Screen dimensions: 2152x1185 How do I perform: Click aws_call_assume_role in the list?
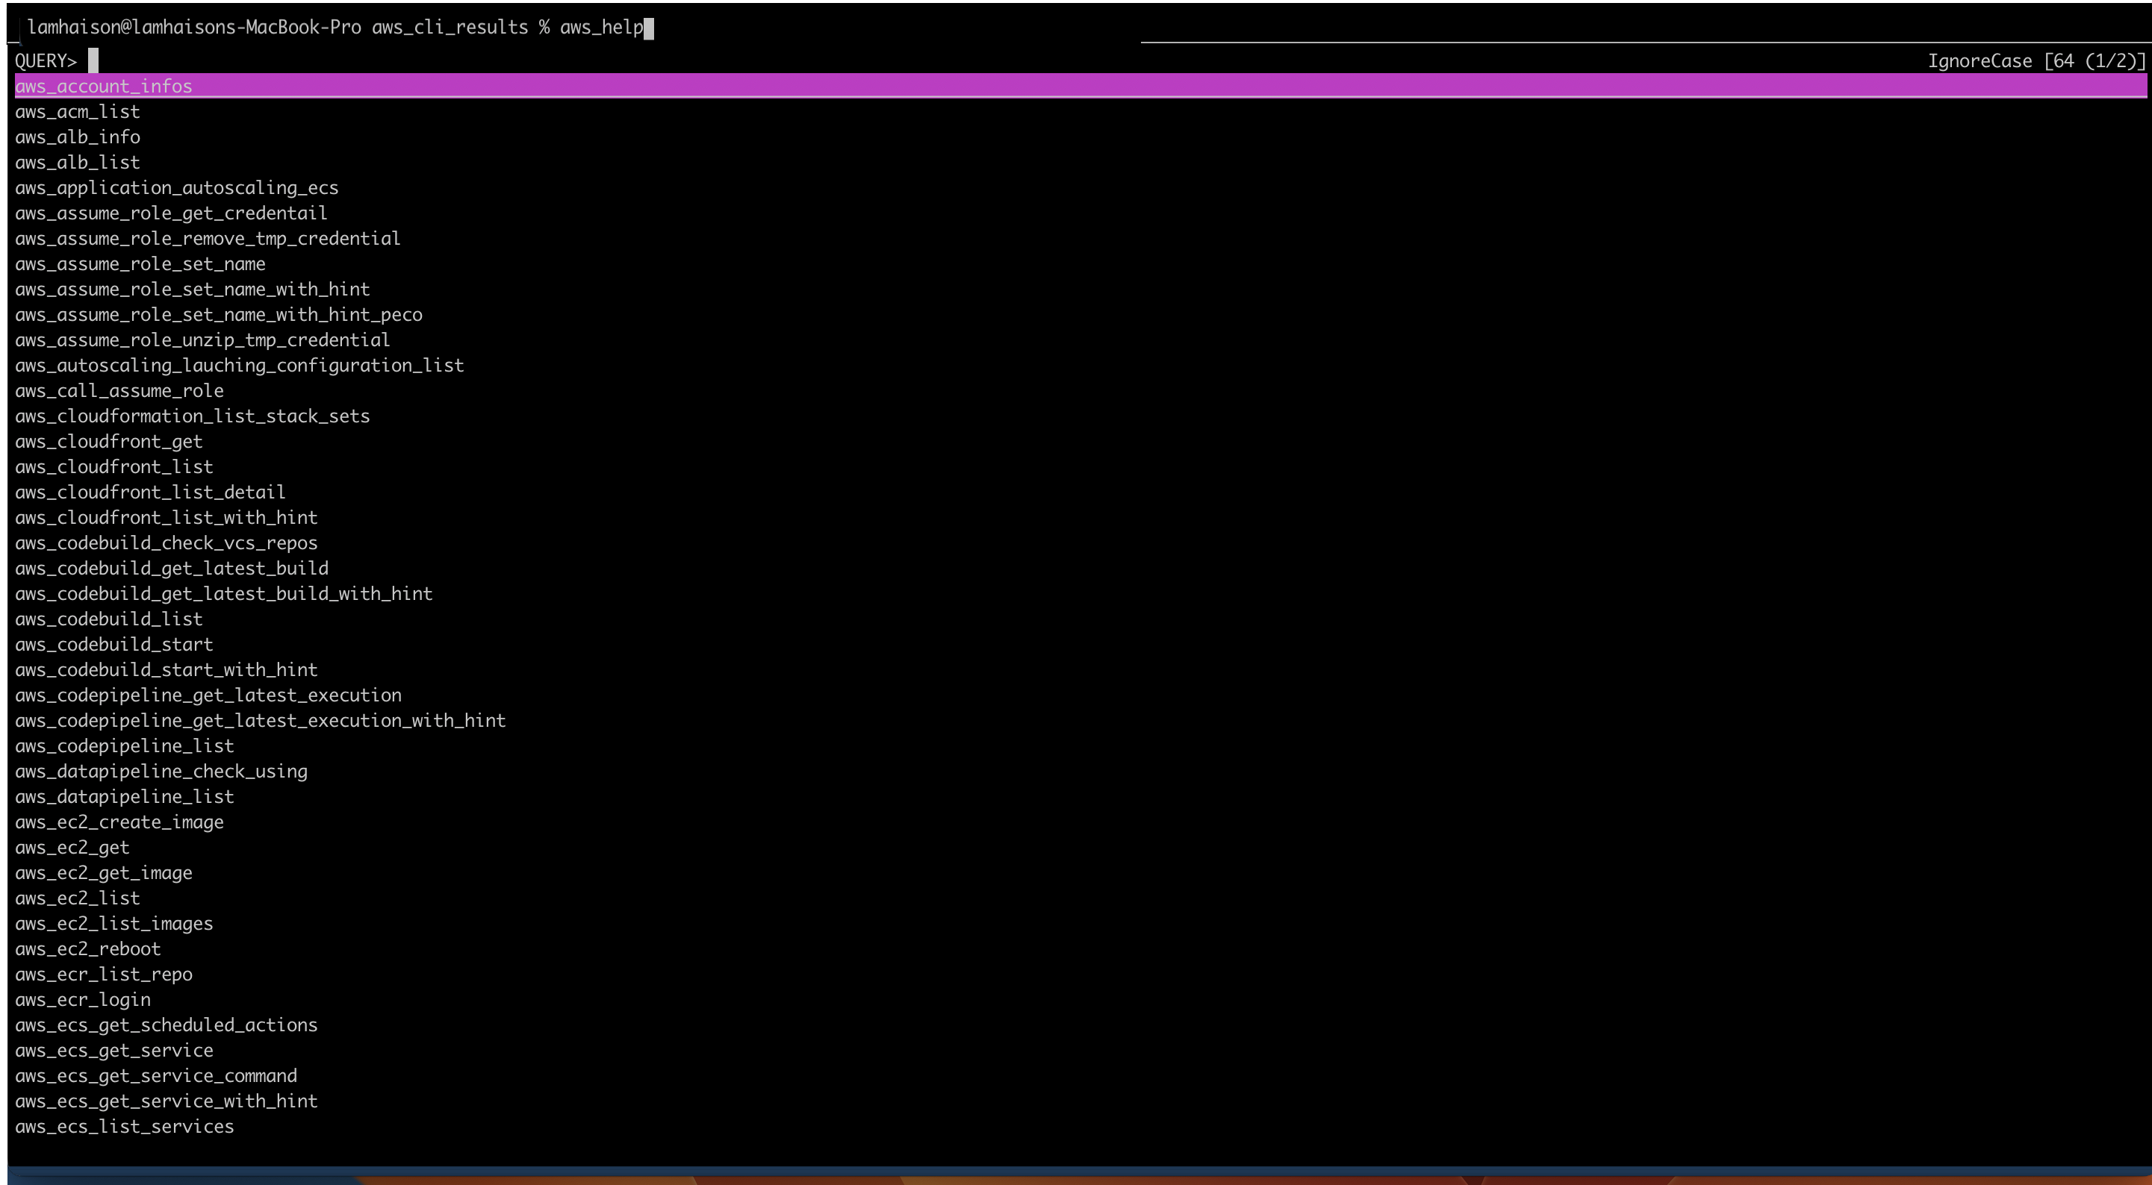pos(119,391)
